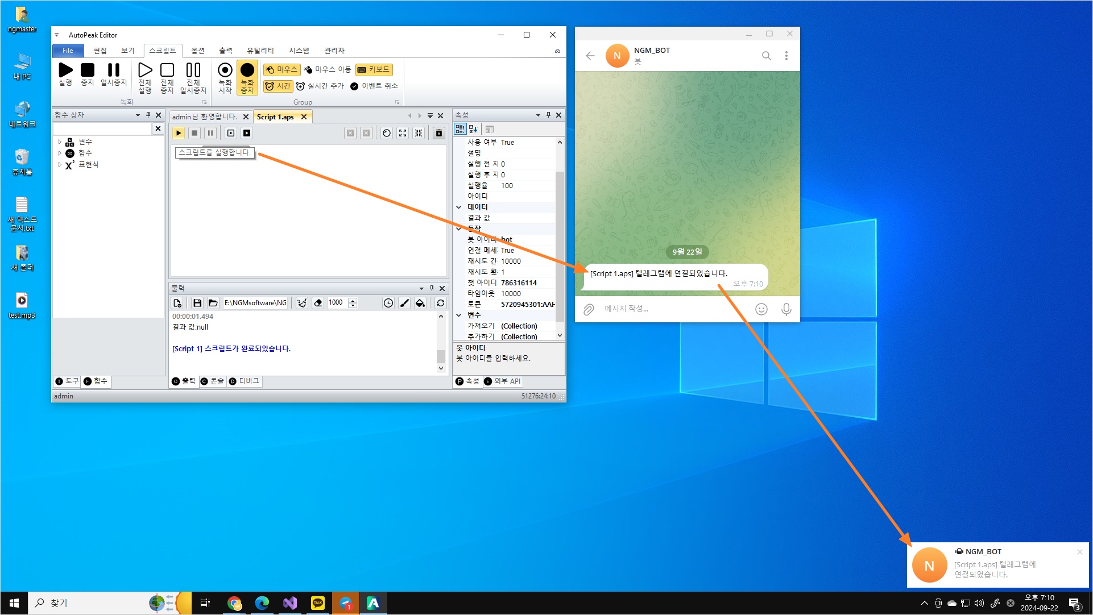Click the refresh icon in output toolbar
The image size is (1093, 615).
[441, 303]
